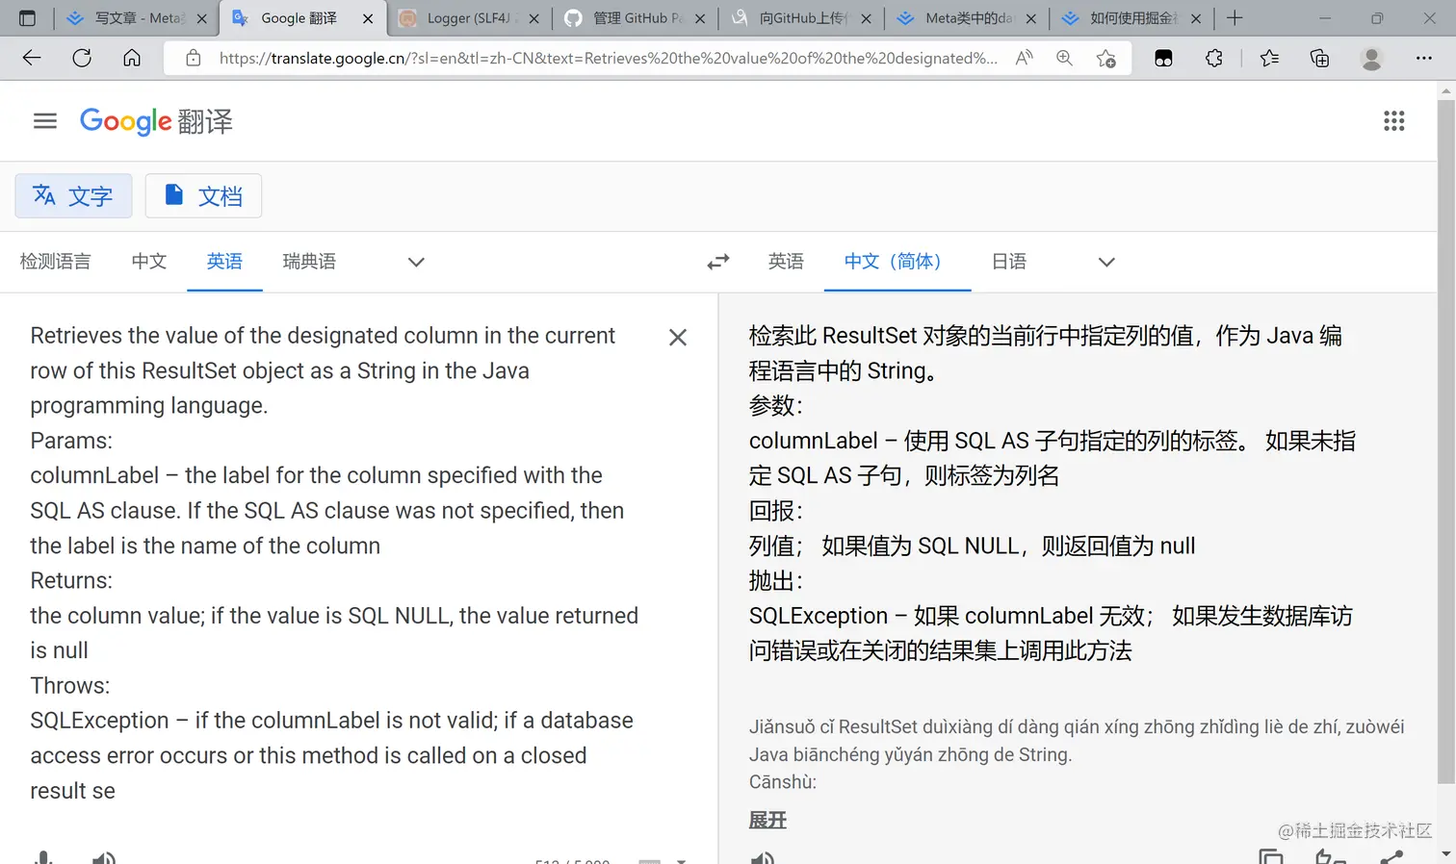Switch to the Meta类中的da tab

tap(967, 18)
